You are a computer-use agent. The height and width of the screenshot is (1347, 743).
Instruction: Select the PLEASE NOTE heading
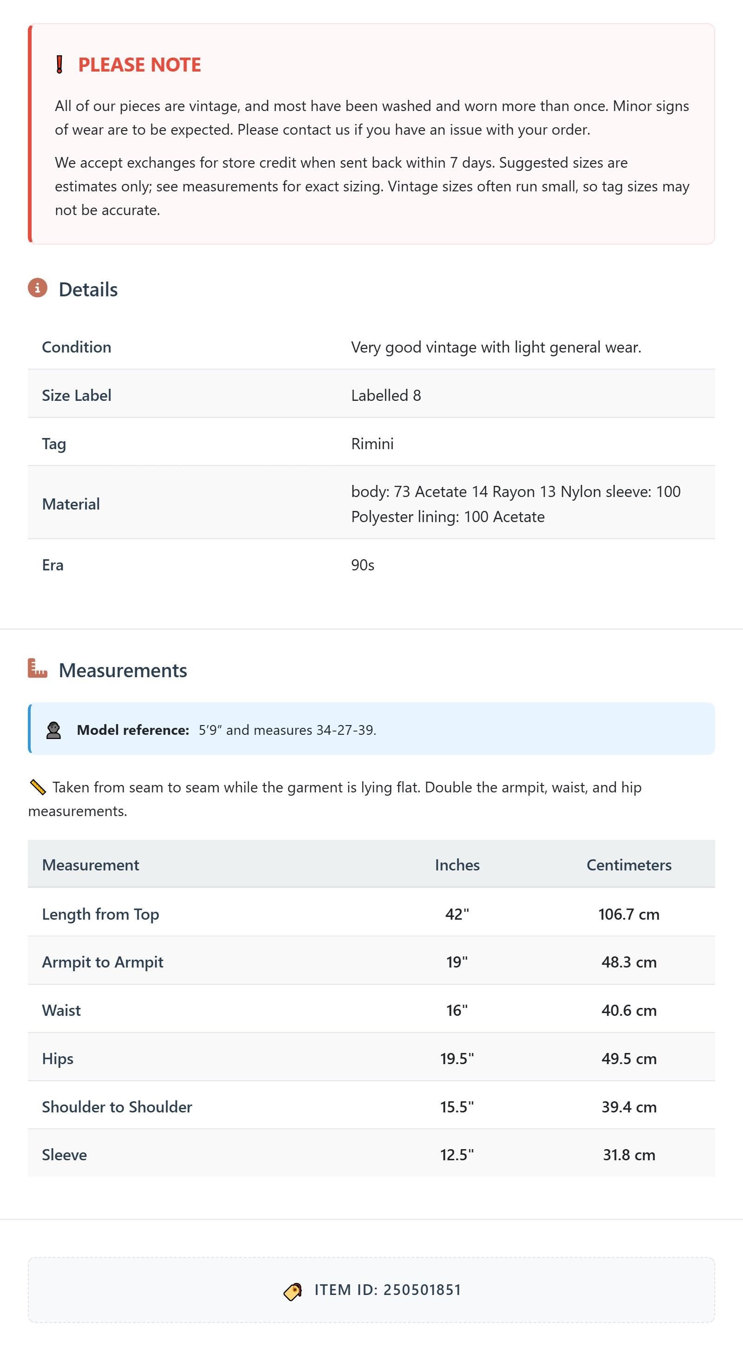[x=140, y=65]
